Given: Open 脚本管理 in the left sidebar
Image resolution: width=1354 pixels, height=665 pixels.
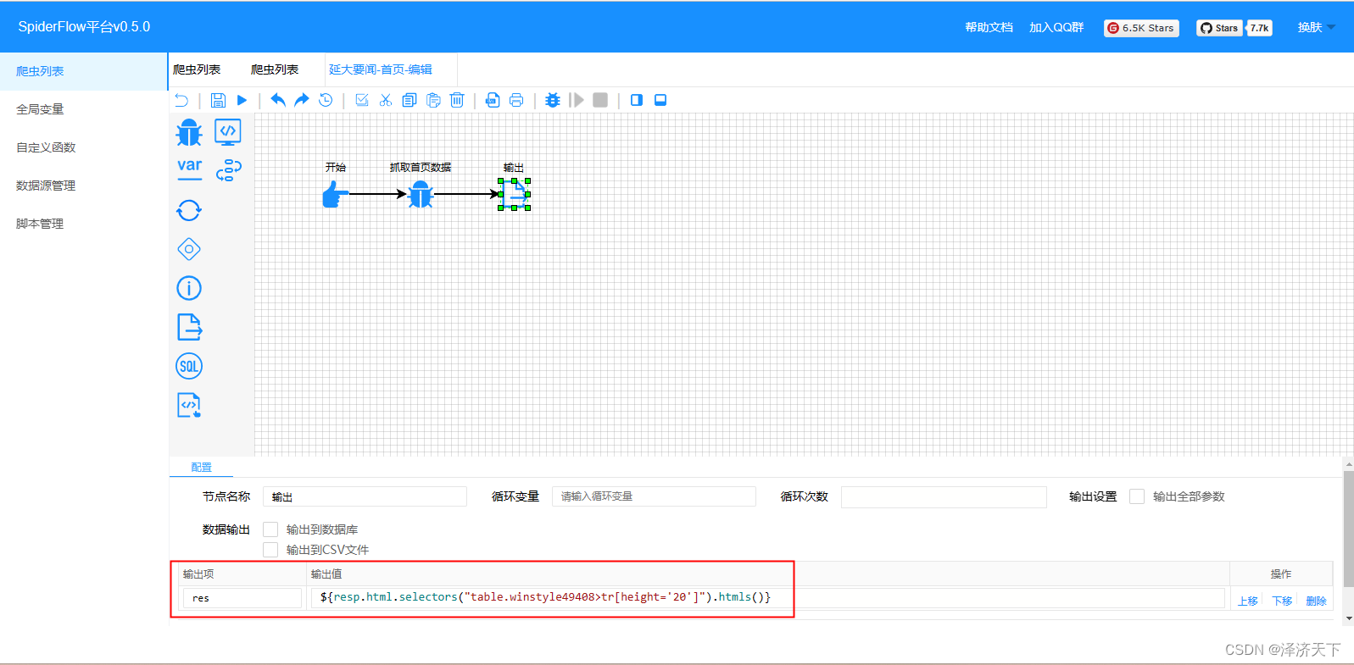Looking at the screenshot, I should click(x=84, y=224).
